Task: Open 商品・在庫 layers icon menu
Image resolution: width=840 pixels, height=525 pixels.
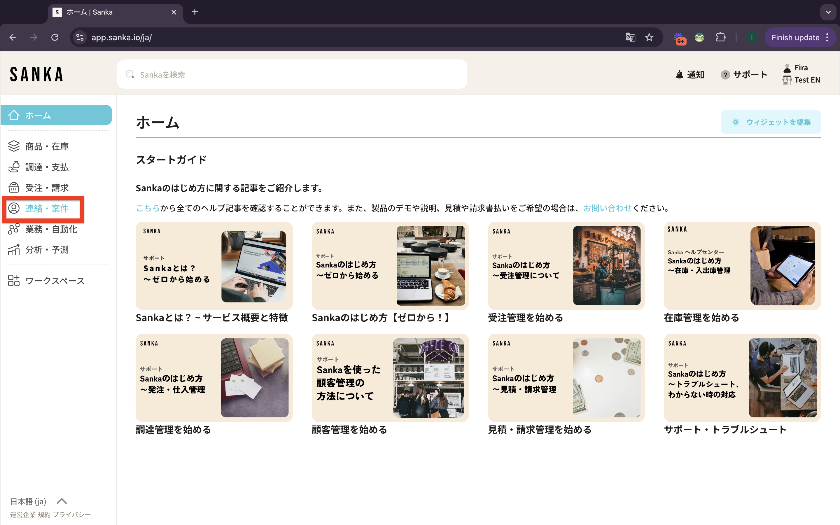Action: (14, 146)
